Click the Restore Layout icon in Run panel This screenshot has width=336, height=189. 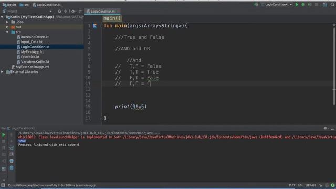coord(4,169)
